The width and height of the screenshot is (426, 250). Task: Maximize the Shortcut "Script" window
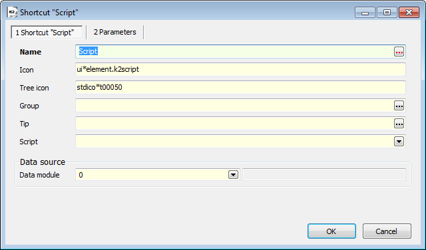coord(387,13)
